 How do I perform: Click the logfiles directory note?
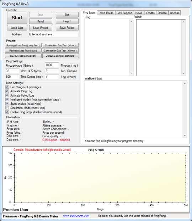click(x=114, y=141)
